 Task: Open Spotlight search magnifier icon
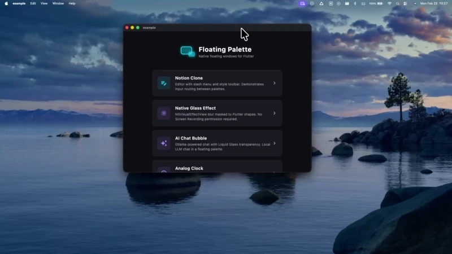coord(398,3)
